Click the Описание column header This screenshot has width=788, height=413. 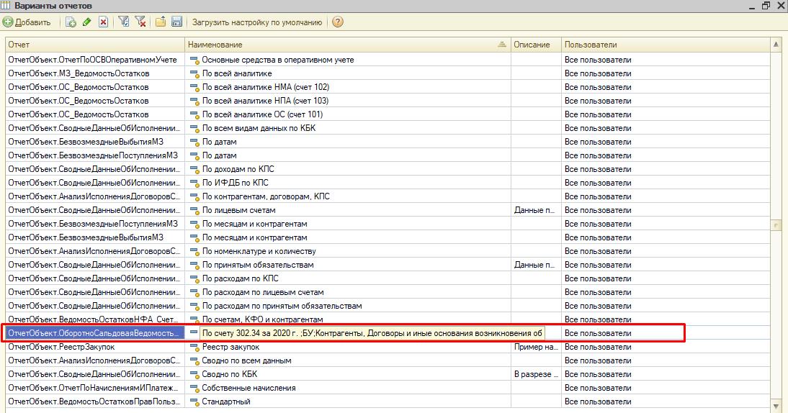(534, 45)
